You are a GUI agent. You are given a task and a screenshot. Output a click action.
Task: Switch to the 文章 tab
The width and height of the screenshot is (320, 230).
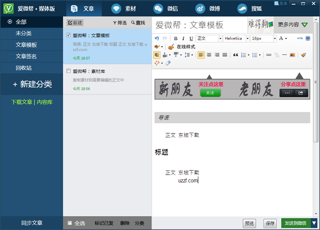click(x=83, y=9)
